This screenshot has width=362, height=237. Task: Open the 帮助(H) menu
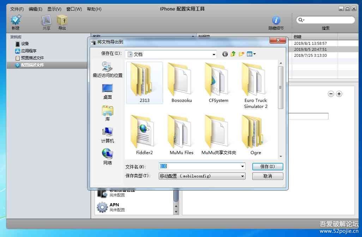94,9
